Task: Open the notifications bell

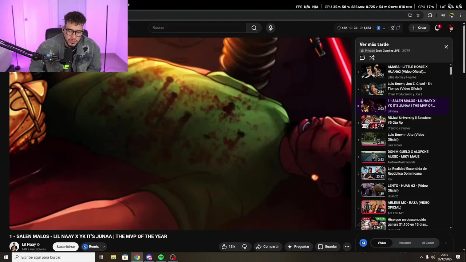Action: point(438,28)
